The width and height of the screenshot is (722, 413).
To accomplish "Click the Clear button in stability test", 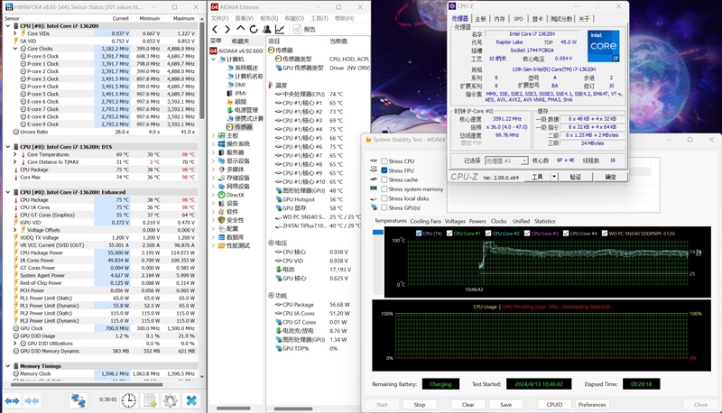I will tap(467, 405).
